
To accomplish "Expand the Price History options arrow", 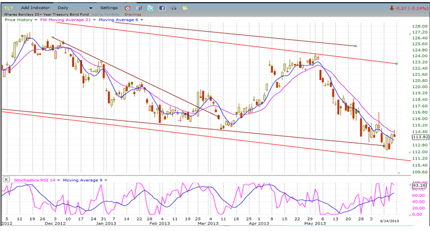I will tap(35, 20).
